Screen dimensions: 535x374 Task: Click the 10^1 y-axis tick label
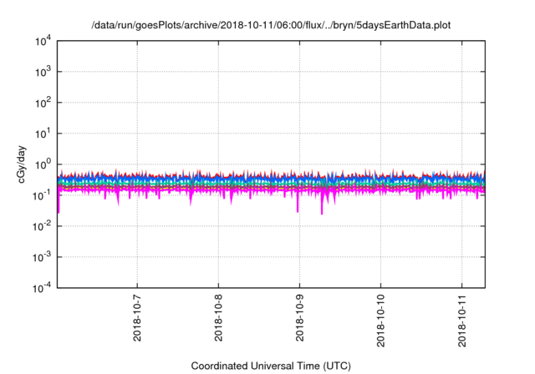point(43,134)
